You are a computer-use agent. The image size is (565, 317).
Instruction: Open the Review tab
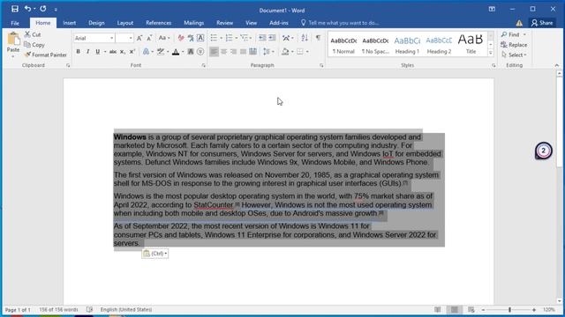click(225, 23)
